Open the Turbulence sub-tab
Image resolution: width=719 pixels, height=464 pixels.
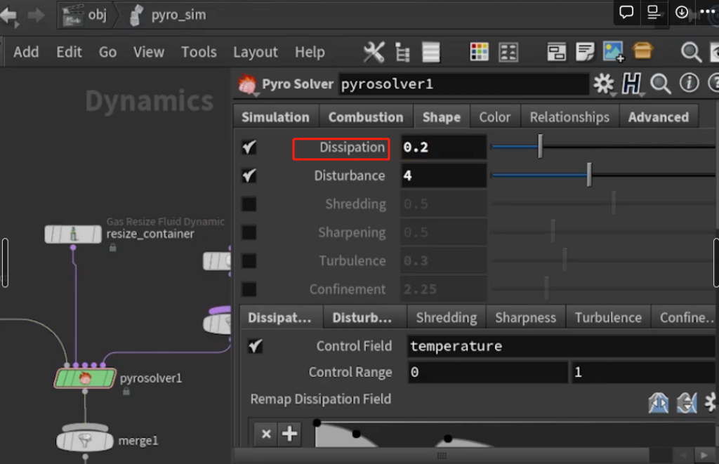608,318
